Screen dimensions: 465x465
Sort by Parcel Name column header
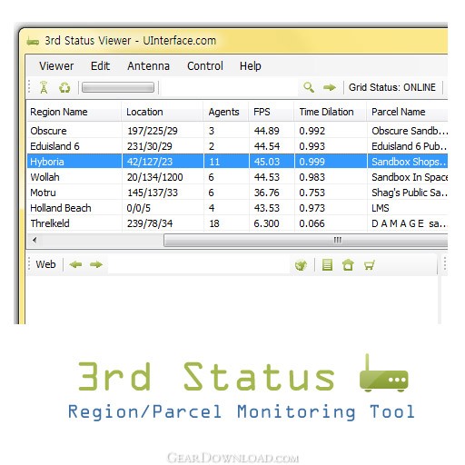408,112
